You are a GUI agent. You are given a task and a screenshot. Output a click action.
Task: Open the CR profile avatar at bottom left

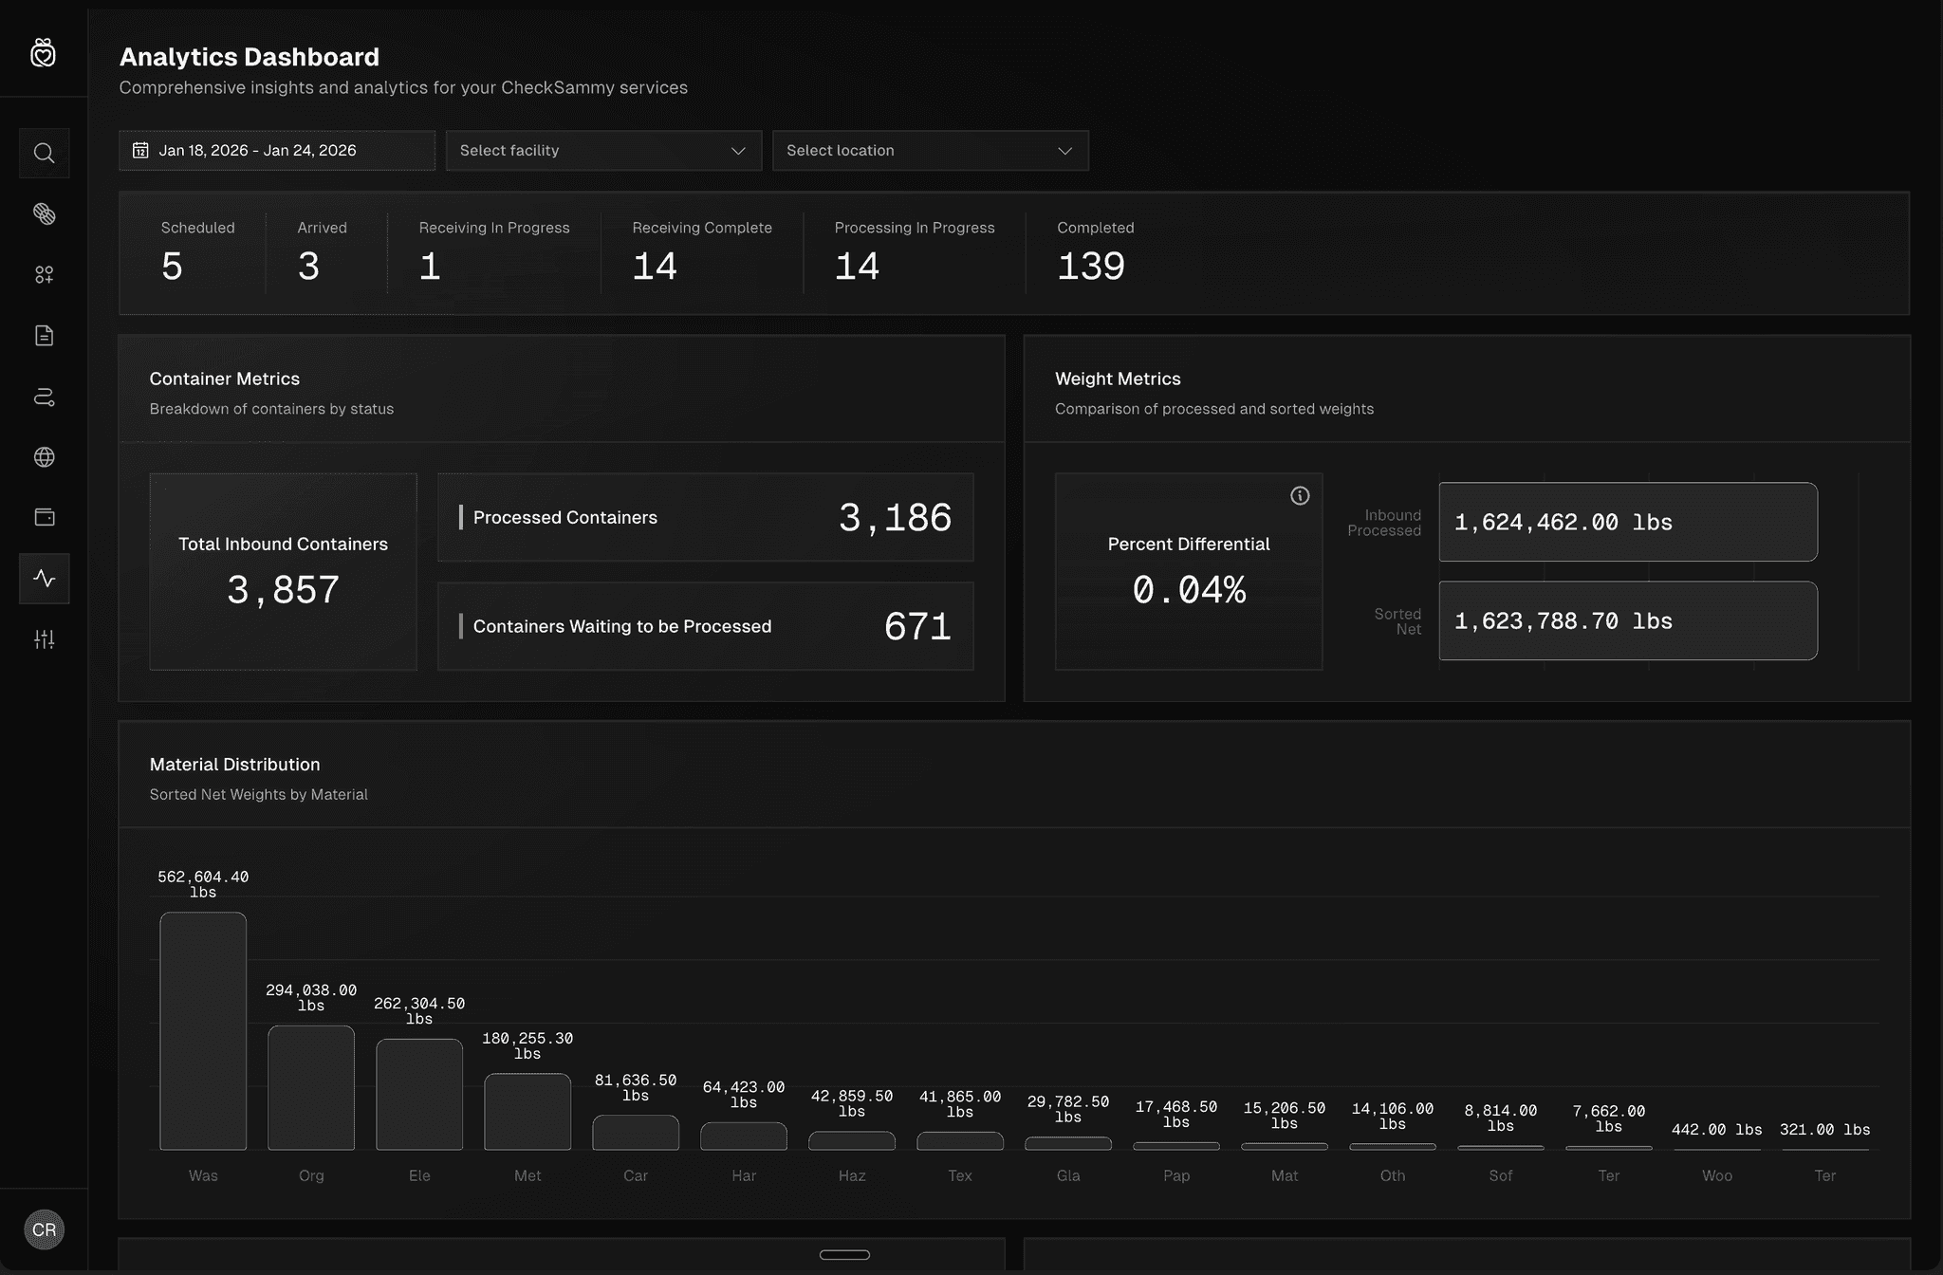click(x=44, y=1229)
